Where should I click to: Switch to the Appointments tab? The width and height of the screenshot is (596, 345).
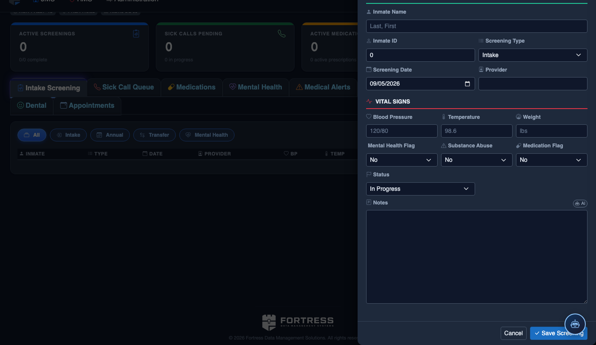[x=87, y=106]
